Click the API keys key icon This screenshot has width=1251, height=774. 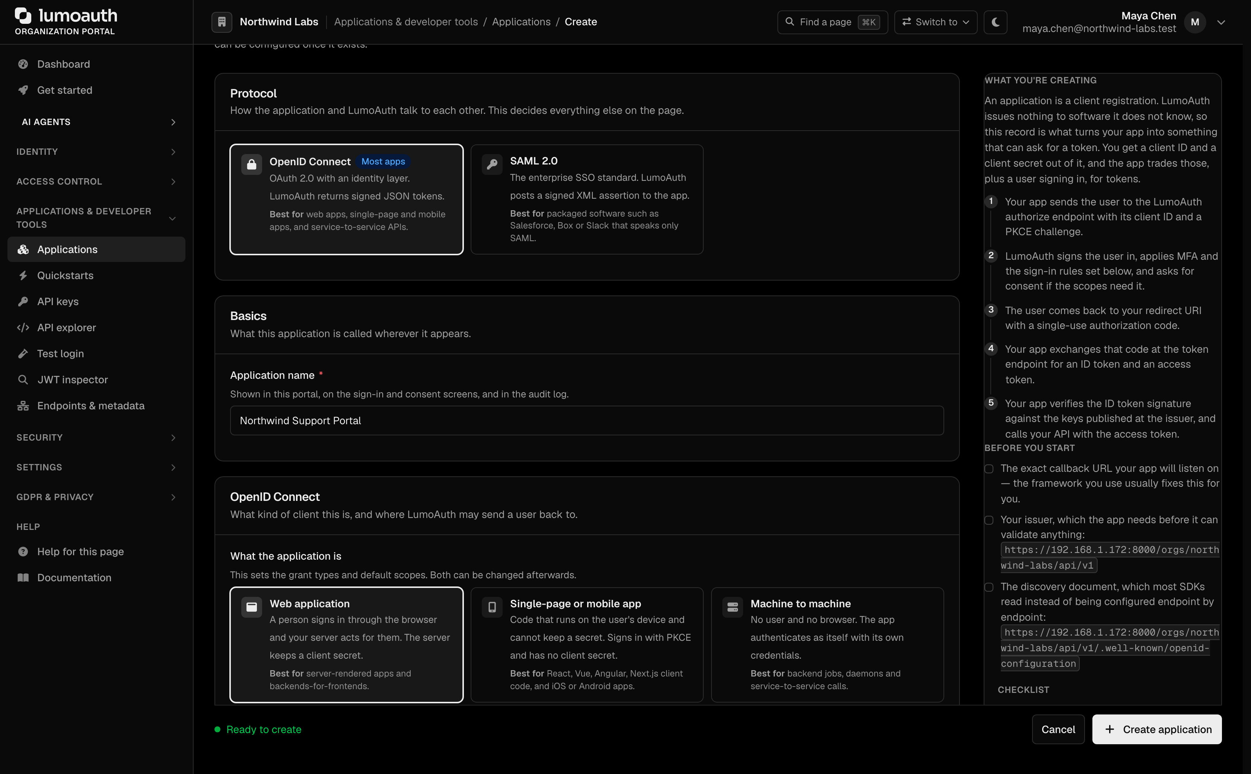(23, 301)
